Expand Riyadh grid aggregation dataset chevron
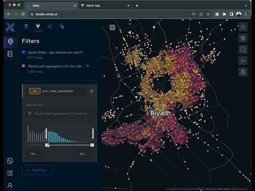Viewport: 255px width, 191px height. click(88, 66)
